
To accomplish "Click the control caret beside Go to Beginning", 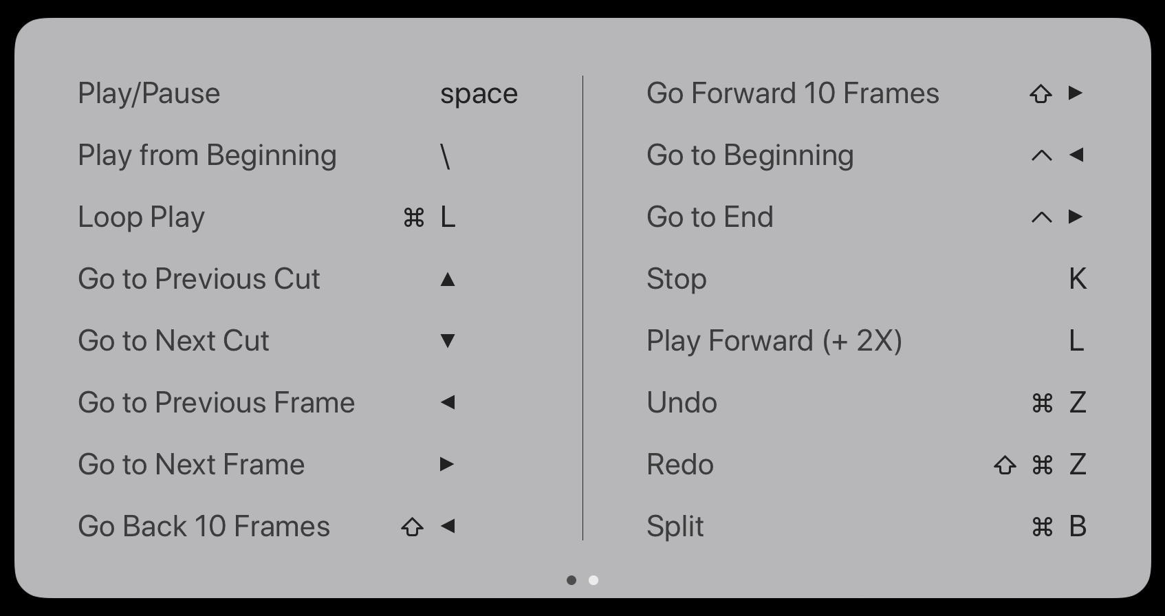I will click(x=1042, y=156).
